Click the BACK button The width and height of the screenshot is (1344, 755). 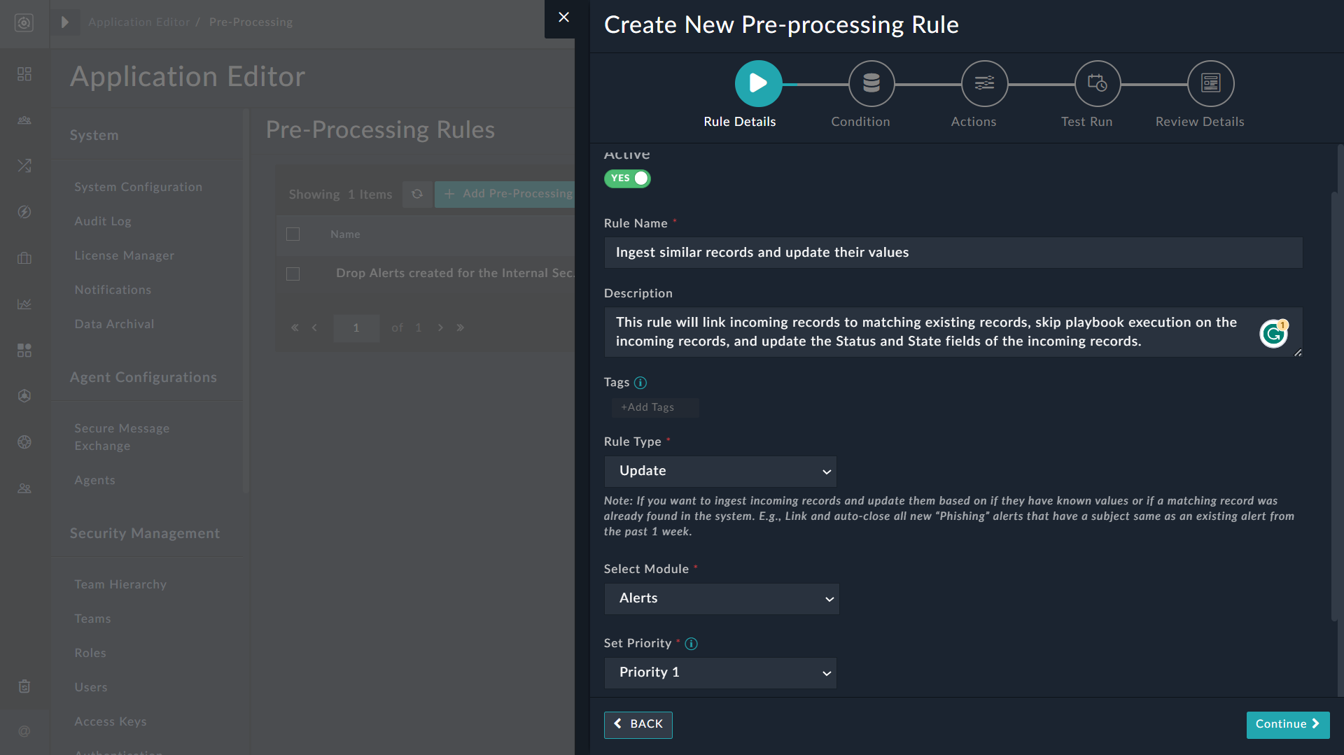[638, 725]
